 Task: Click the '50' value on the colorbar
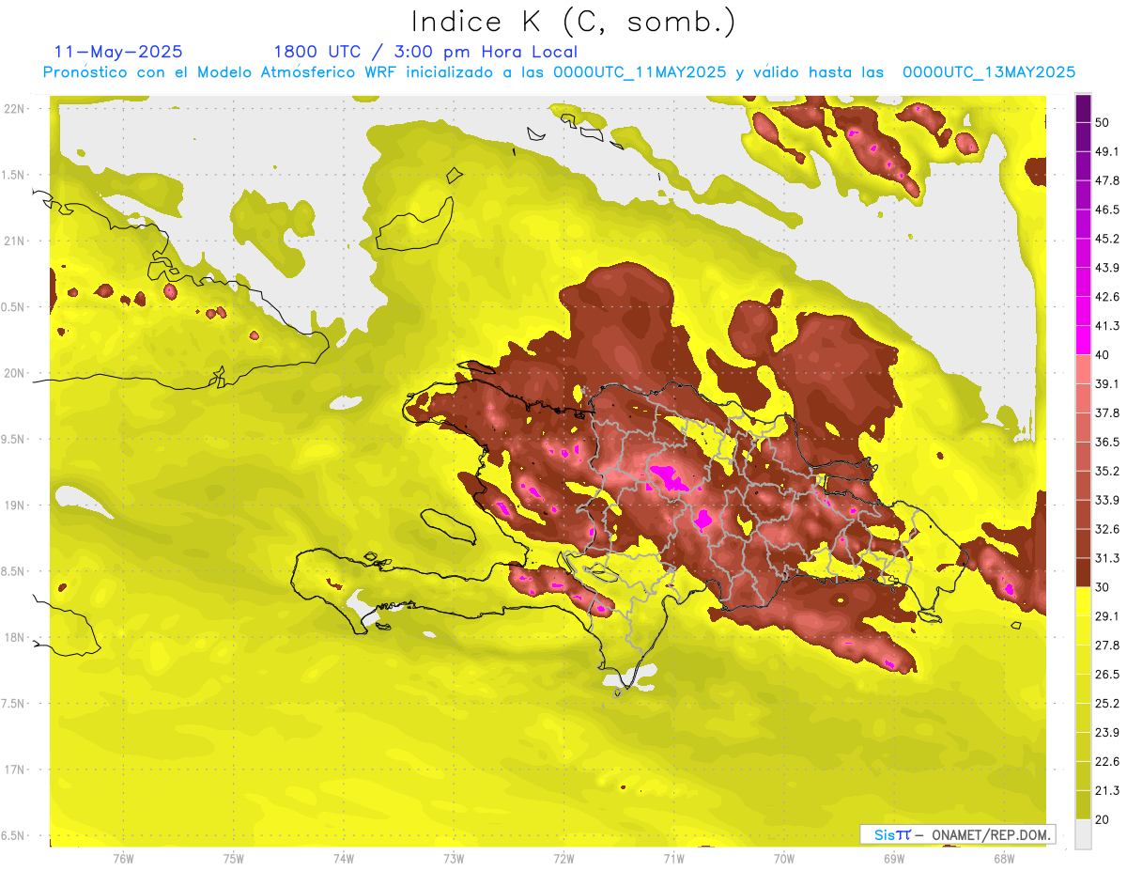click(1102, 122)
